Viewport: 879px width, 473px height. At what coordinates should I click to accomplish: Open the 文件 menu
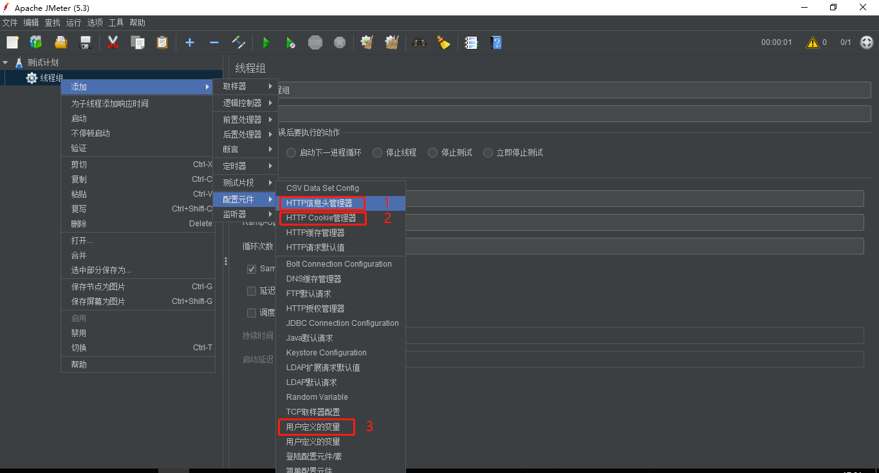point(10,22)
